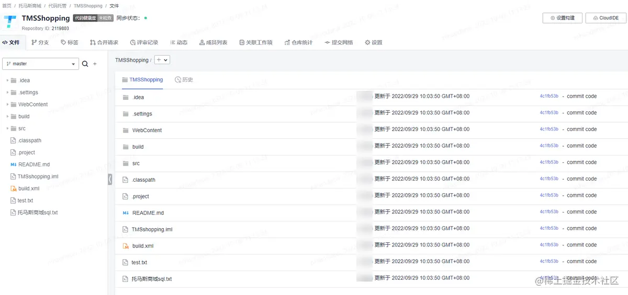Open the 成员列表 tab

tap(214, 42)
